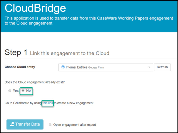Select the Yes radio button

coord(10,91)
